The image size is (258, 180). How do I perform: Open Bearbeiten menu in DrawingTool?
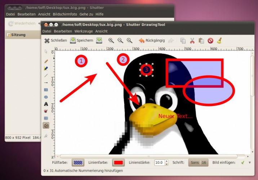(x=63, y=31)
